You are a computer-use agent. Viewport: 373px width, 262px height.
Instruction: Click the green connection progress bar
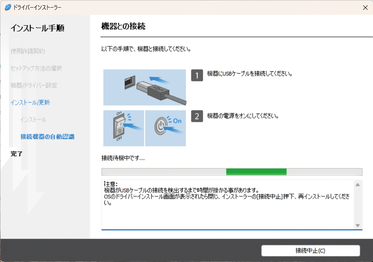256,172
